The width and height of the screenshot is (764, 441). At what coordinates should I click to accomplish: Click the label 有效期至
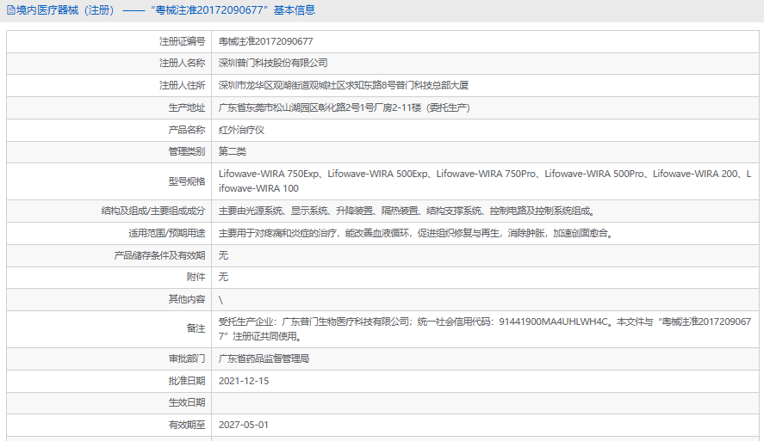187,425
